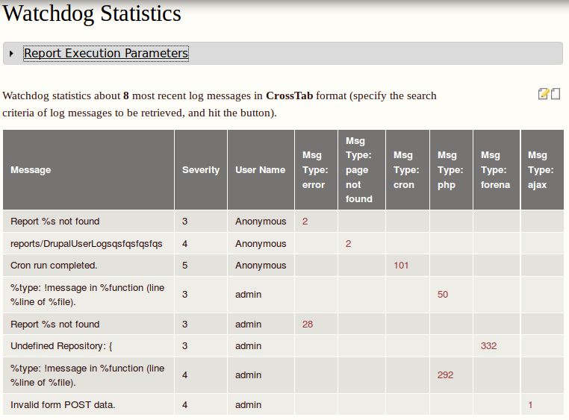Select the severity 4 '%type: !message' message cell

[x=87, y=375]
